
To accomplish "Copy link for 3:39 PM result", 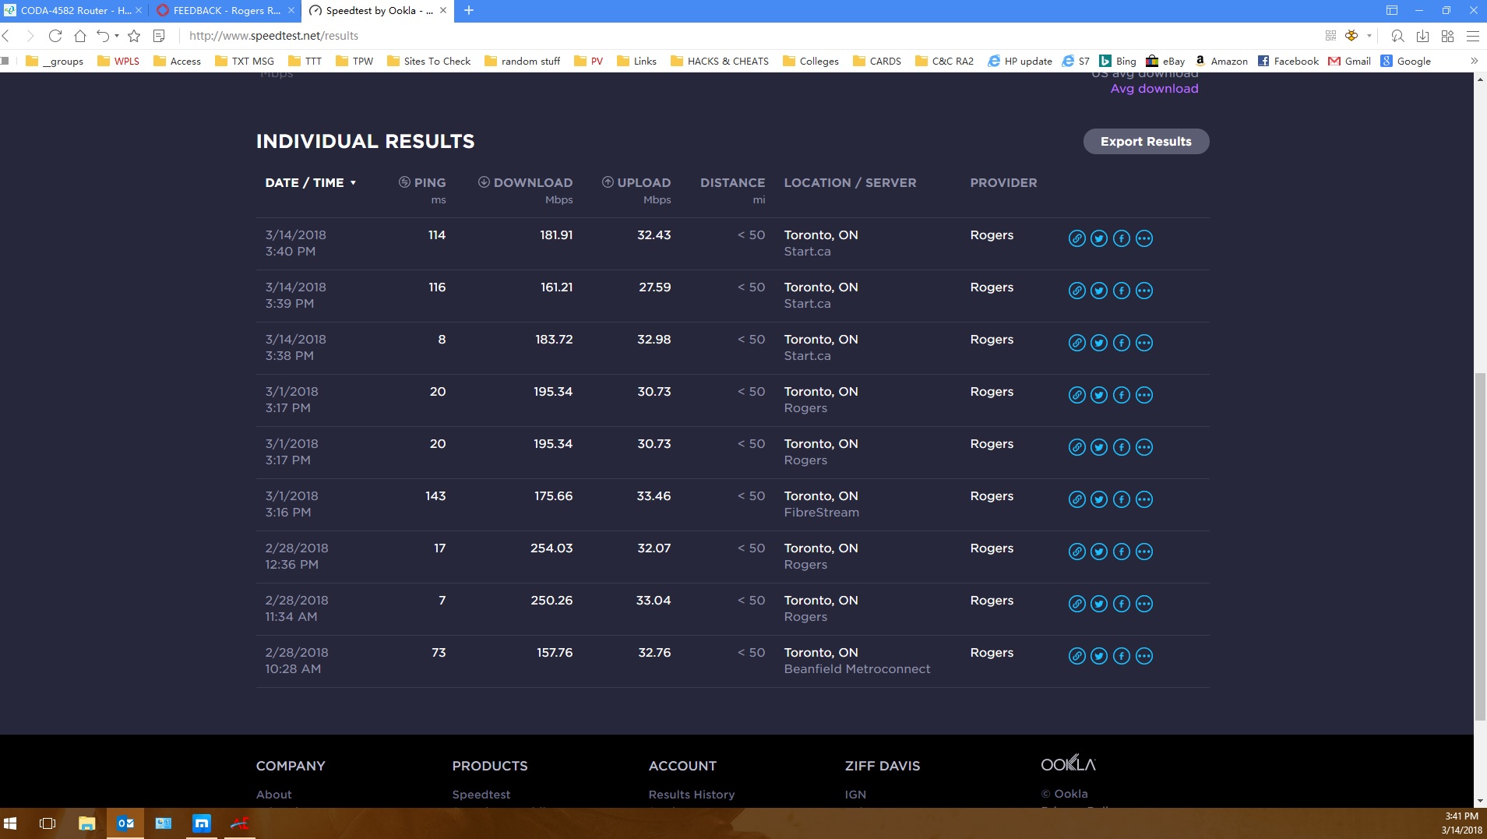I will pos(1076,291).
